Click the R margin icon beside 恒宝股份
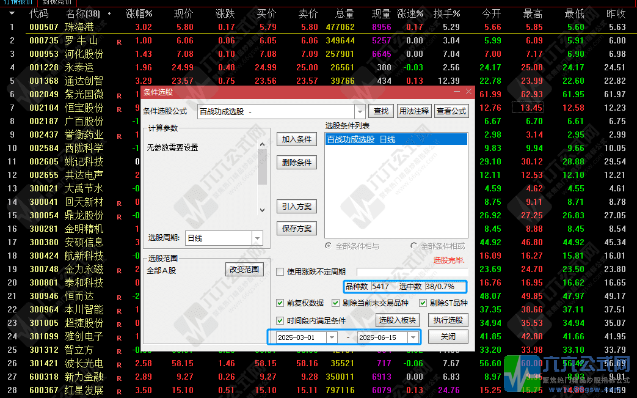Screen dimensions: 637x398 point(119,108)
